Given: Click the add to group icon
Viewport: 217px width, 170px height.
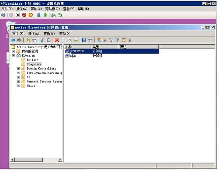Looking at the screenshot, I should (130, 40).
